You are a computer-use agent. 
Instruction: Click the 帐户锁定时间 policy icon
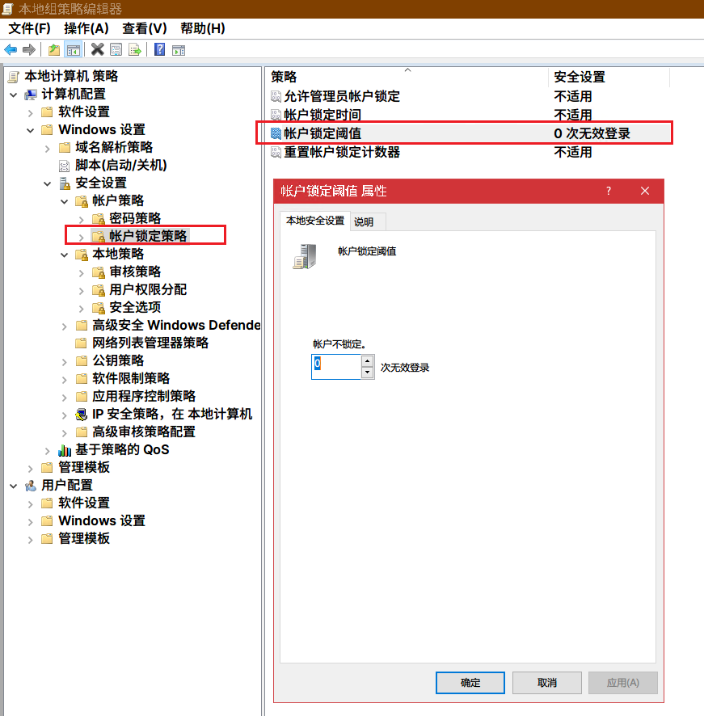pos(276,115)
